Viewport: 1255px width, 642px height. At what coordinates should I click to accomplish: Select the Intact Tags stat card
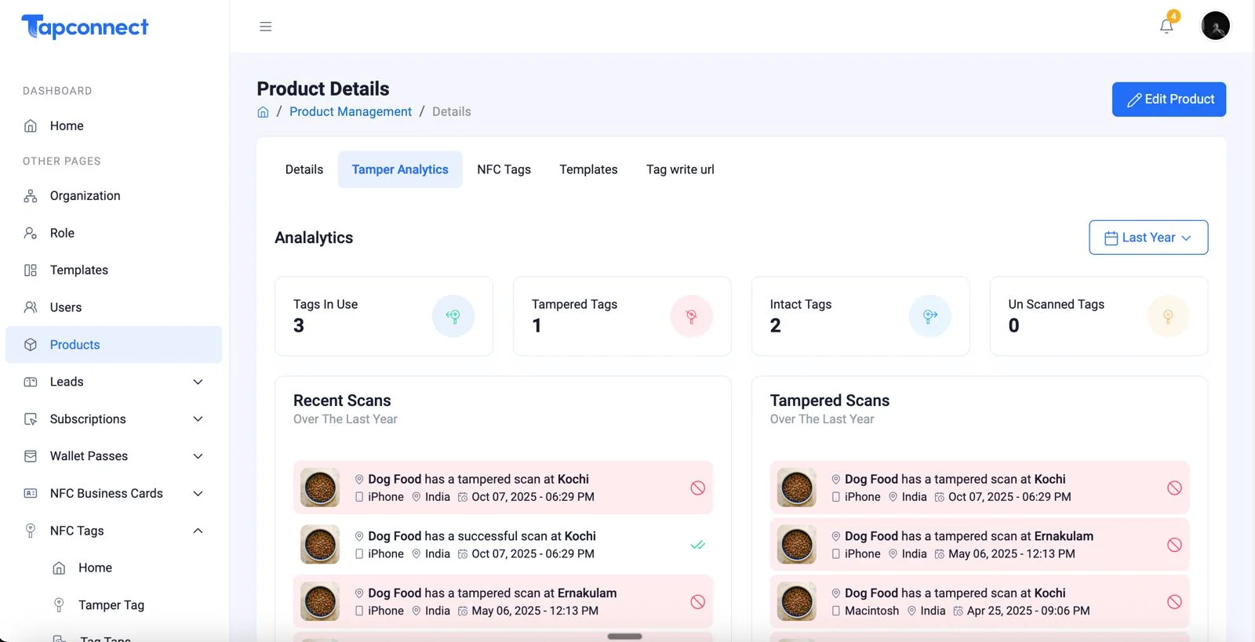point(860,316)
